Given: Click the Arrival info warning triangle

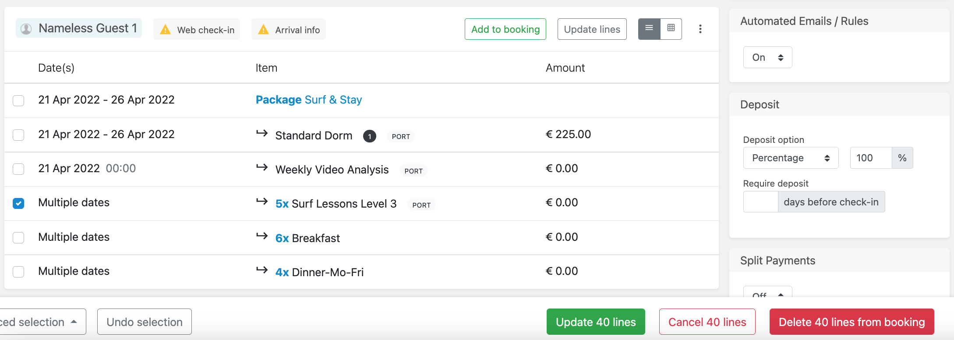Looking at the screenshot, I should 263,30.
